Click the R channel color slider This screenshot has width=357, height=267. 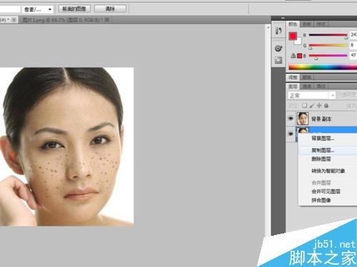328,36
